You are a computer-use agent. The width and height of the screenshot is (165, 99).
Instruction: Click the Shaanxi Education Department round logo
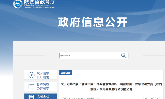(x=18, y=4)
